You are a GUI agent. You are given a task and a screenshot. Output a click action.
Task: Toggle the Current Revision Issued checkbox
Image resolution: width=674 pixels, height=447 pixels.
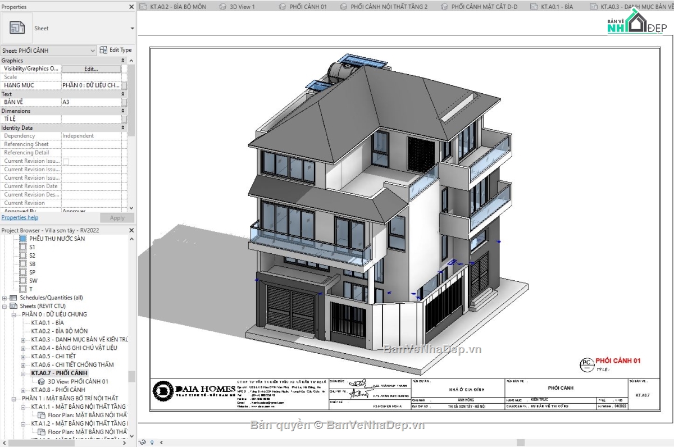point(66,161)
